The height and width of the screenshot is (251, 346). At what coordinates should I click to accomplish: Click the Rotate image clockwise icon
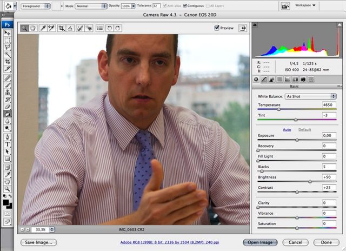(118, 28)
